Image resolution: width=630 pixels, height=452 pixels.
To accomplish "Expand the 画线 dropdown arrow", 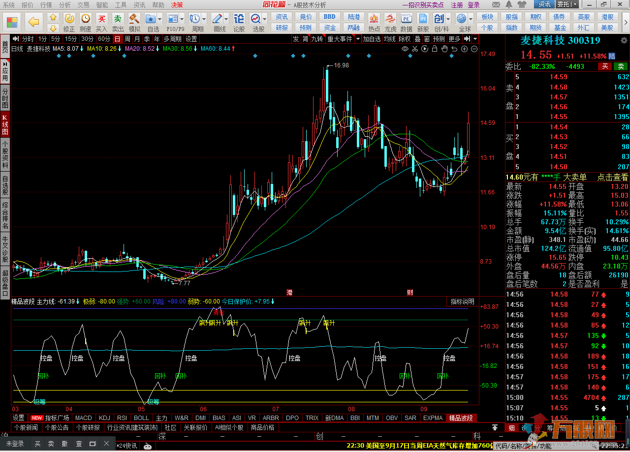I will point(227,19).
